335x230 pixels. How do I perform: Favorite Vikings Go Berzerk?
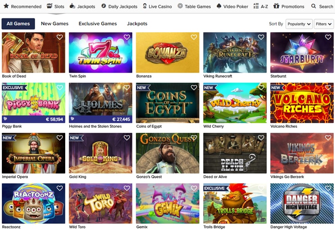click(x=328, y=138)
